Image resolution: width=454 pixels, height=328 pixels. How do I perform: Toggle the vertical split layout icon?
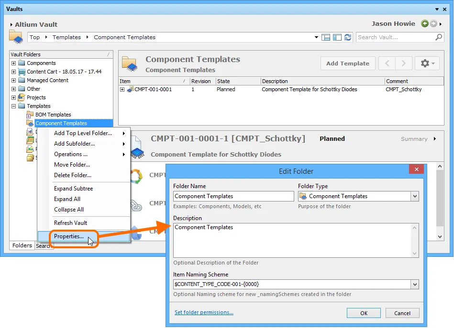click(337, 37)
